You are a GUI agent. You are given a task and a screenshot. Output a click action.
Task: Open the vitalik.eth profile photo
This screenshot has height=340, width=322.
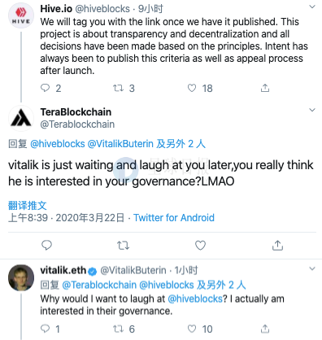click(21, 277)
